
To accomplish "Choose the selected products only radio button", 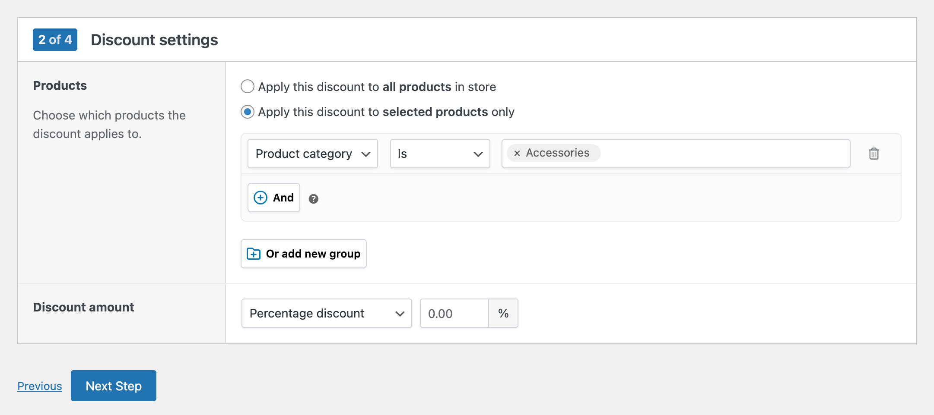I will (248, 112).
